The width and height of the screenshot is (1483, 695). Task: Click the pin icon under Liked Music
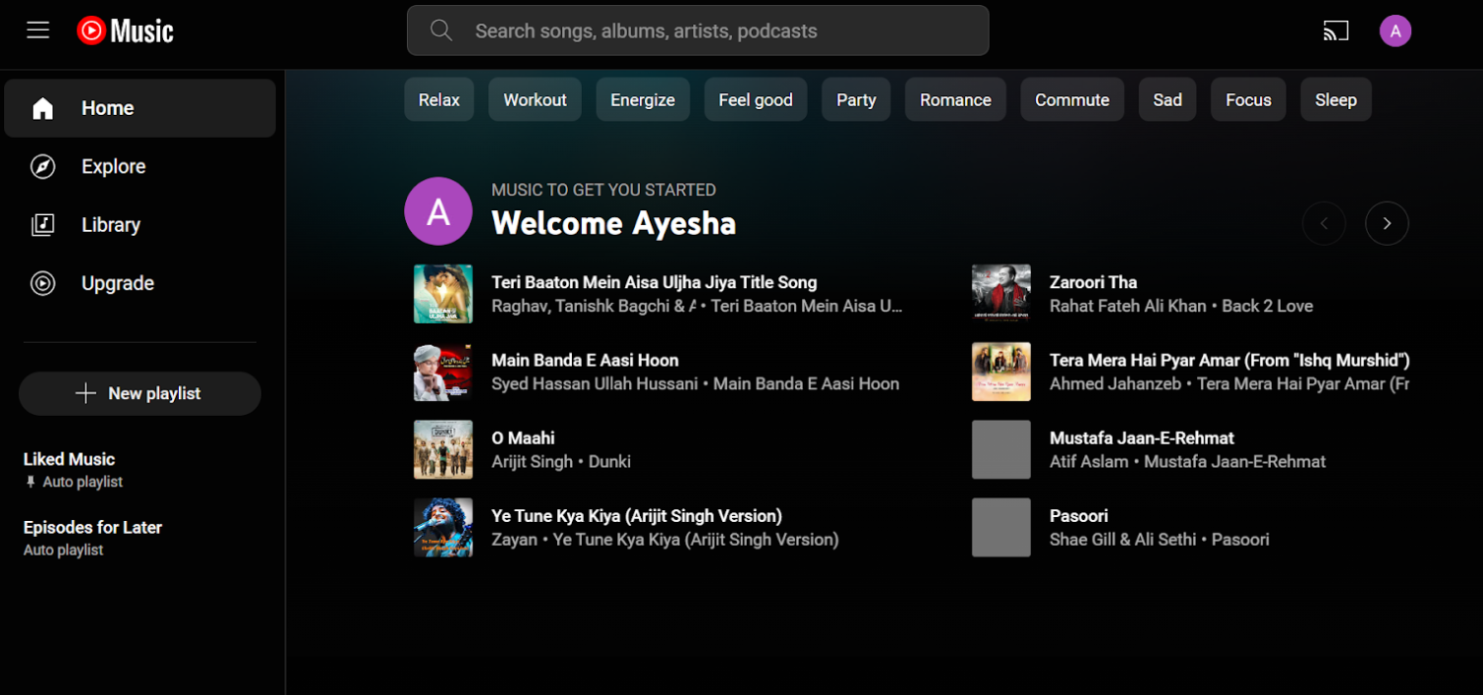[30, 483]
